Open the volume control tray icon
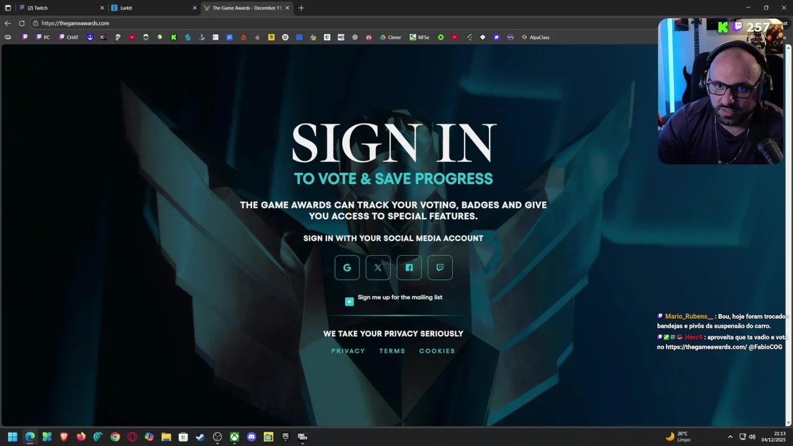The height and width of the screenshot is (446, 793). pyautogui.click(x=752, y=437)
